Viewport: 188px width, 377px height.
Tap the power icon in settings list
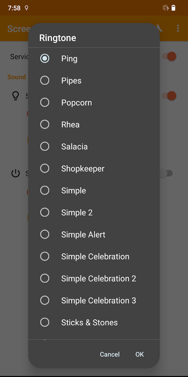click(x=16, y=173)
